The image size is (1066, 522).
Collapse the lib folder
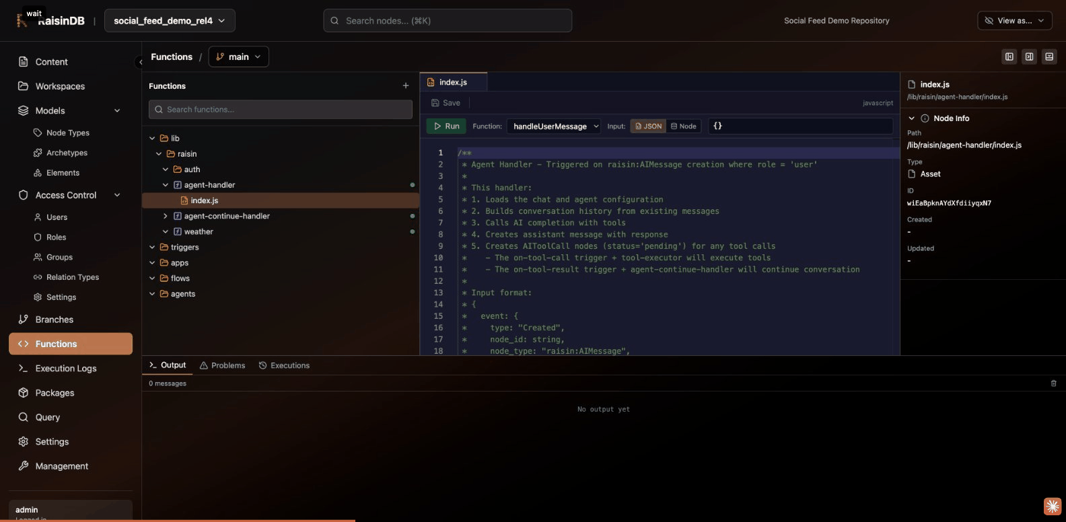[152, 139]
